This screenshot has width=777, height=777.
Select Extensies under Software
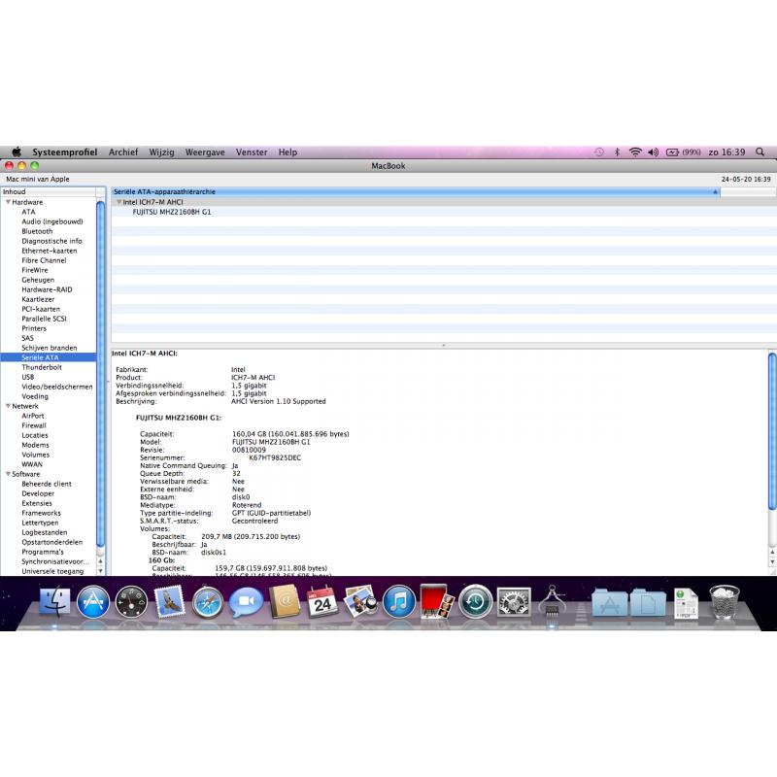[x=37, y=503]
